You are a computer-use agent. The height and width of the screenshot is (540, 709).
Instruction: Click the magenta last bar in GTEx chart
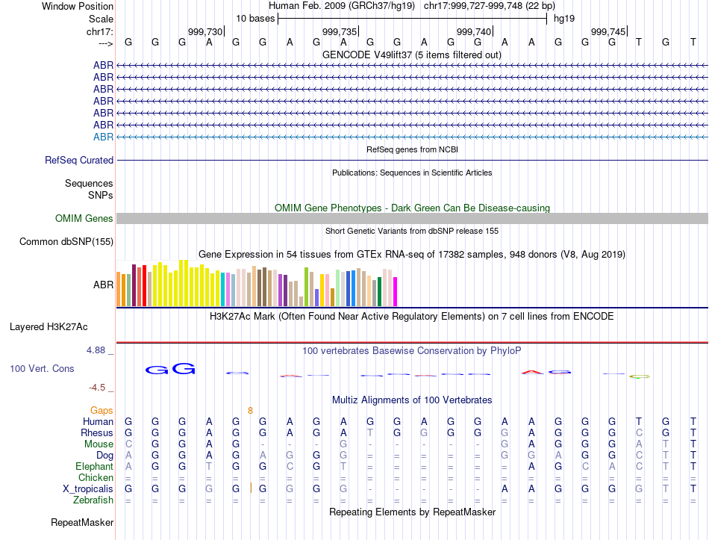pyautogui.click(x=396, y=292)
